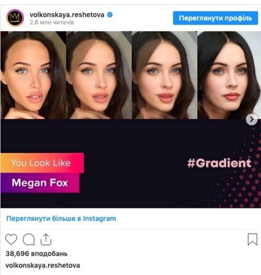This screenshot has width=261, height=275.
Task: Click the 2.8 млн читачів follower count
Action: (x=52, y=23)
